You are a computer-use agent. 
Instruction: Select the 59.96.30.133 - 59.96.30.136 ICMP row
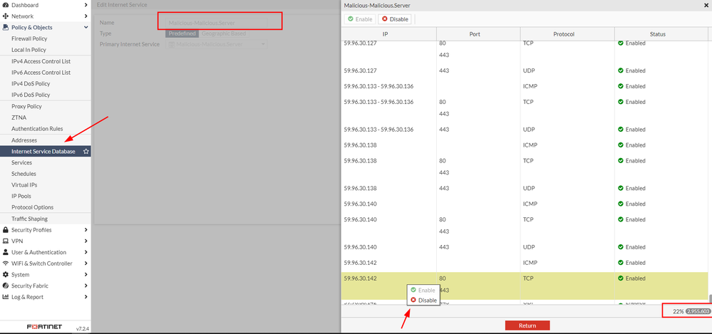(x=525, y=86)
